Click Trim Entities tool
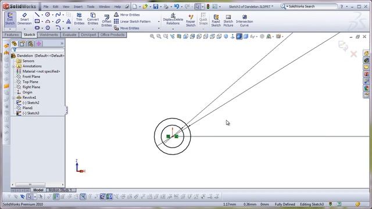The image size is (372, 209). click(79, 19)
